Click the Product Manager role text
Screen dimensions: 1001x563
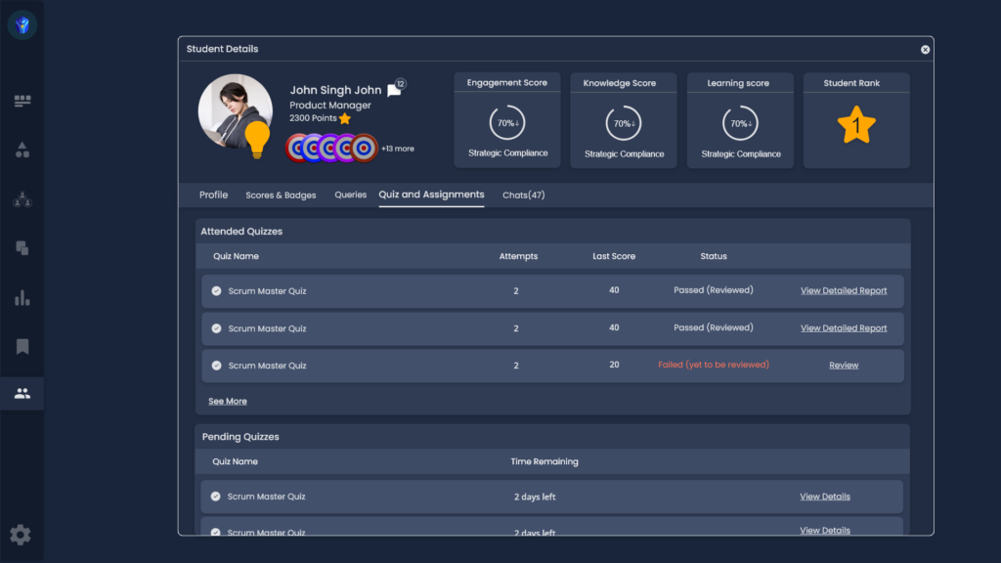click(x=330, y=106)
